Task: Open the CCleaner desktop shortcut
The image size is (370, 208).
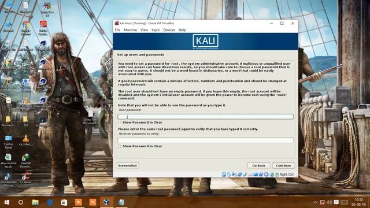Action: coord(25,178)
